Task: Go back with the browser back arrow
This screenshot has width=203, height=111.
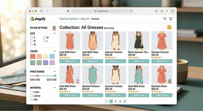Action: tap(47, 11)
